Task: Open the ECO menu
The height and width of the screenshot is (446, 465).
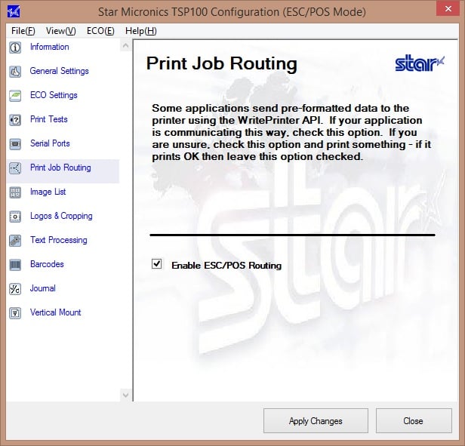Action: click(x=100, y=31)
